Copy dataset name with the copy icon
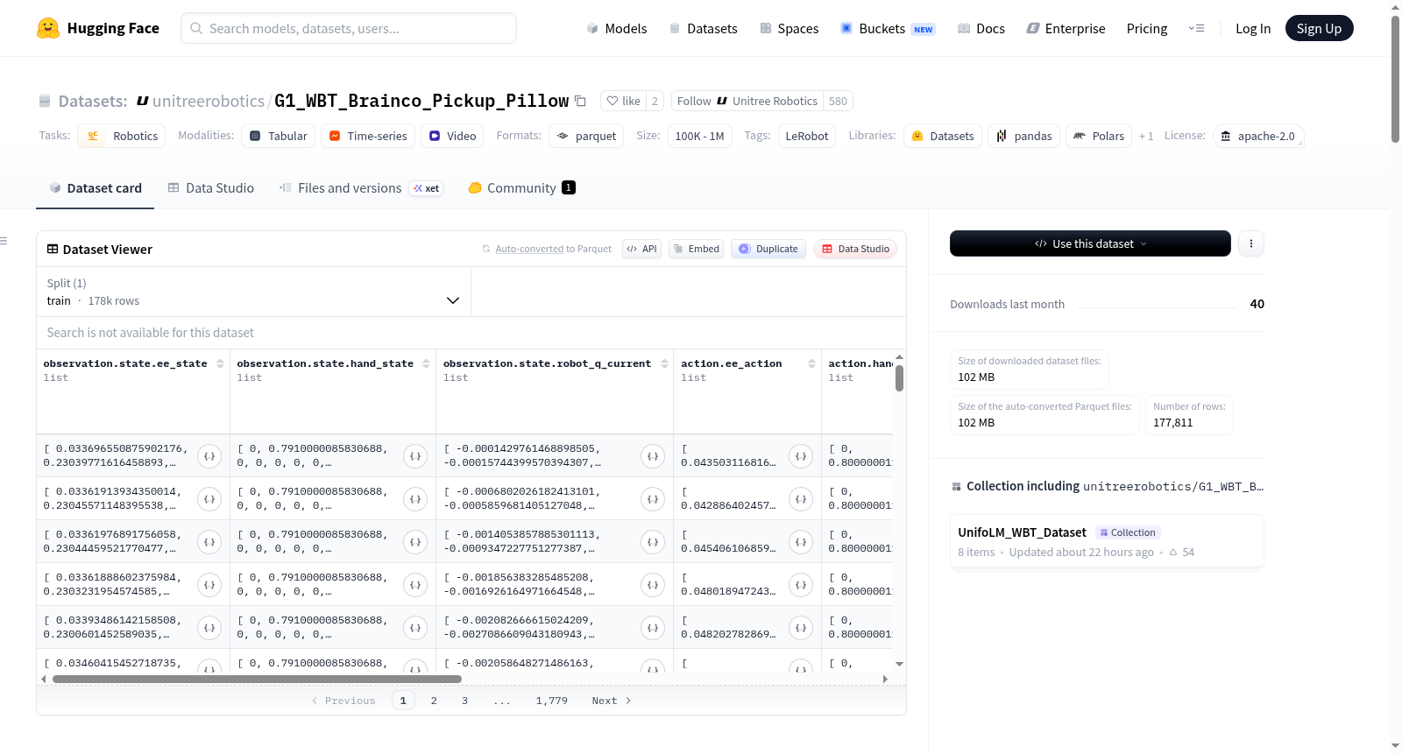Viewport: 1402px width, 754px height. tap(580, 101)
